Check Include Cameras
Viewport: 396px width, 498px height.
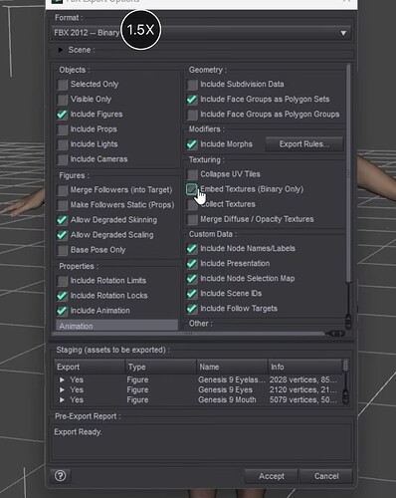(62, 159)
